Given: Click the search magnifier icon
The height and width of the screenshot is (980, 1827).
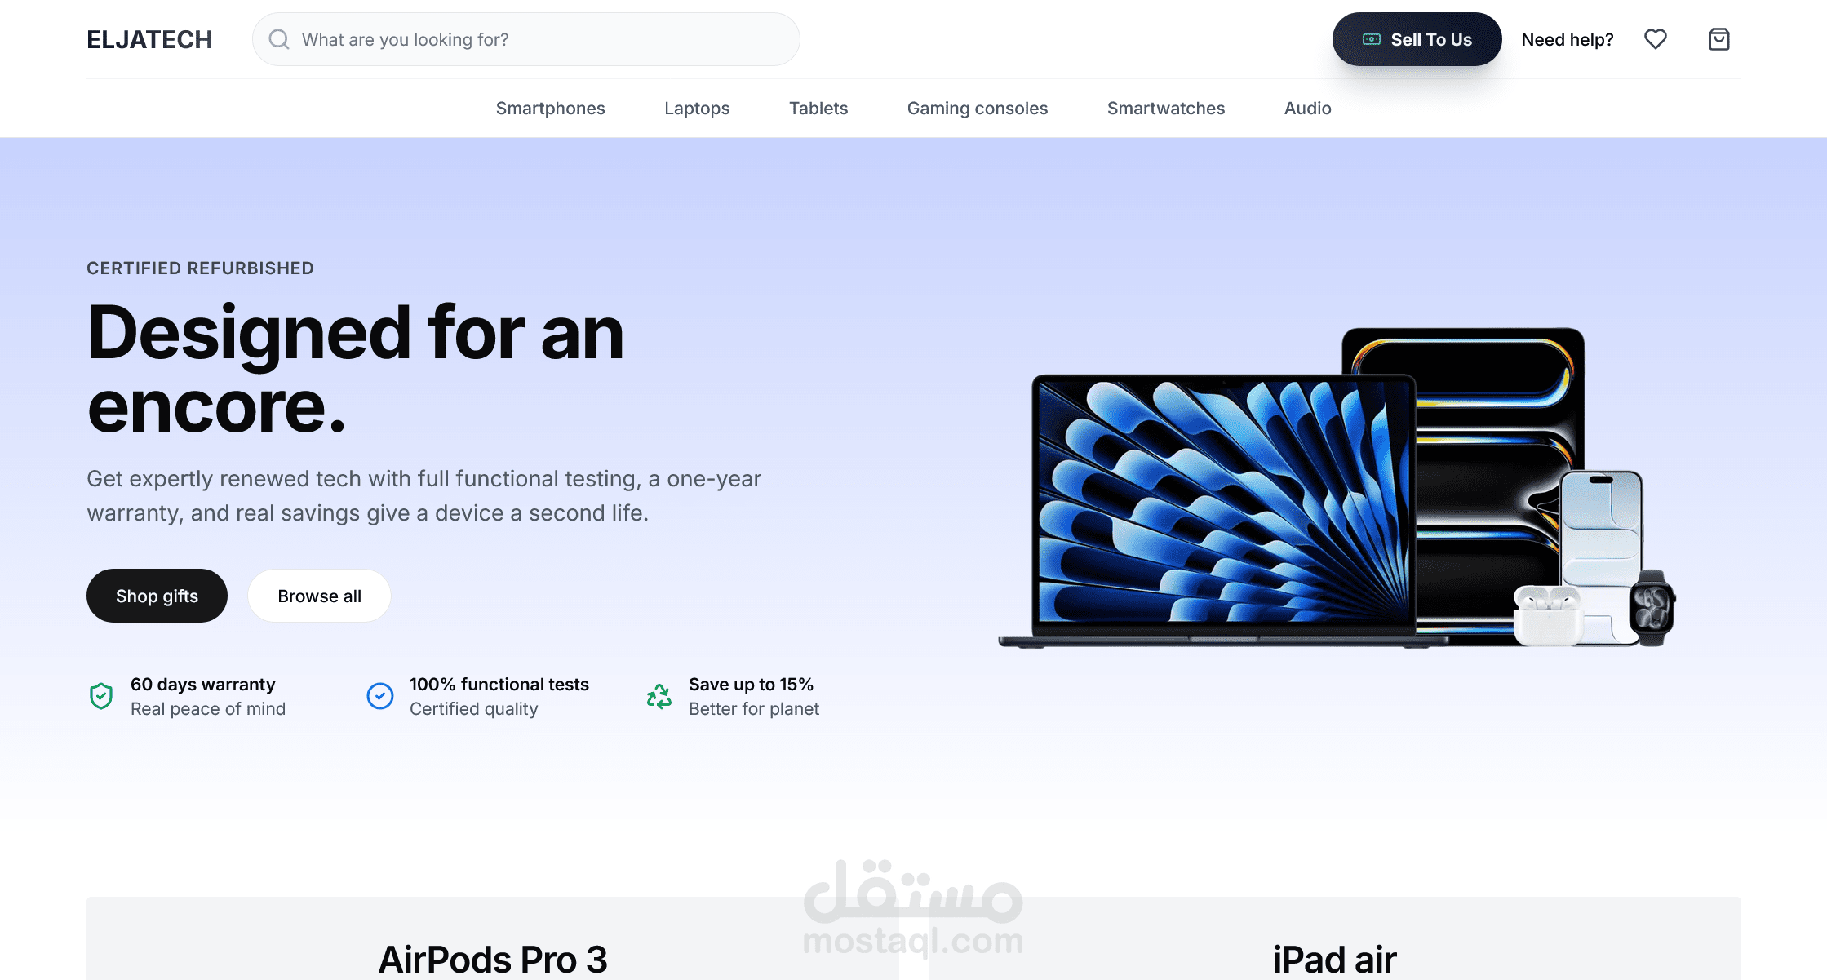Looking at the screenshot, I should click(279, 39).
